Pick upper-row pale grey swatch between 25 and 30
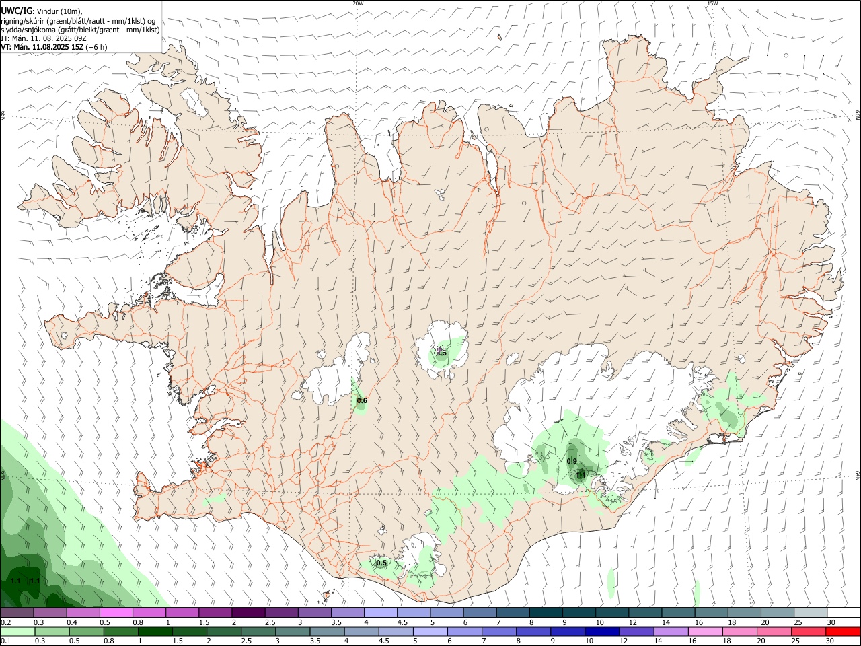 (x=811, y=613)
